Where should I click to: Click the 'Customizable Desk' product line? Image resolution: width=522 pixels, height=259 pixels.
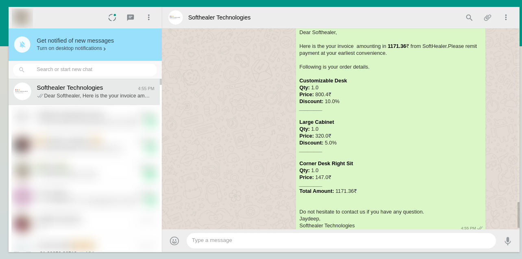[323, 81]
